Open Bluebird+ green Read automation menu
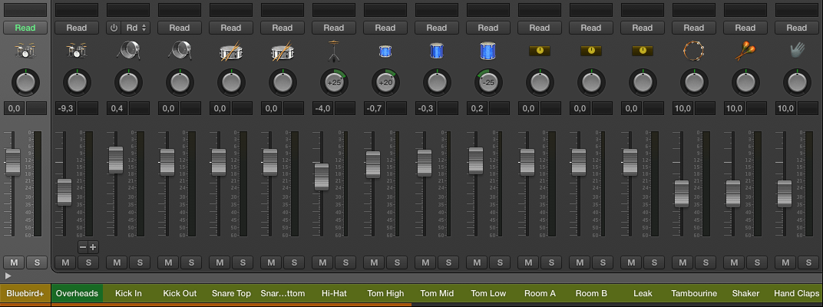The height and width of the screenshot is (307, 823). coord(25,28)
